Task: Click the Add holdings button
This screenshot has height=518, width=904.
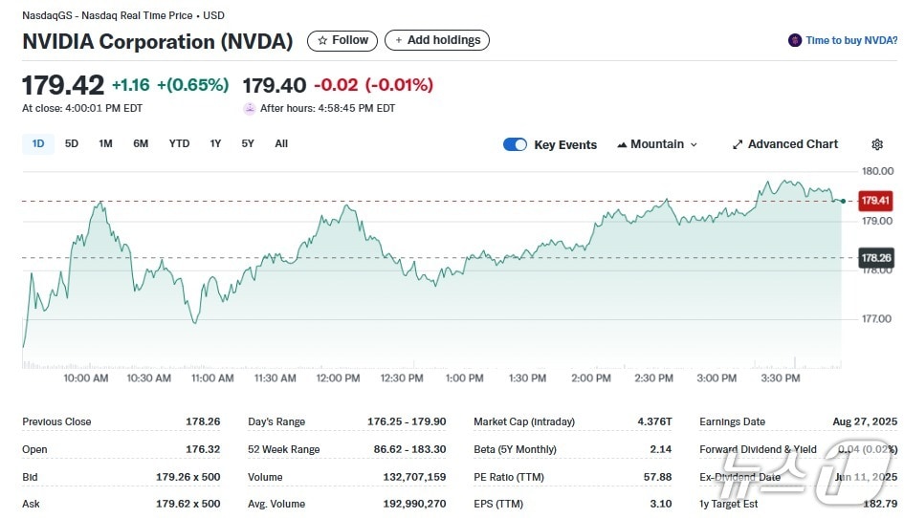Action: [437, 40]
